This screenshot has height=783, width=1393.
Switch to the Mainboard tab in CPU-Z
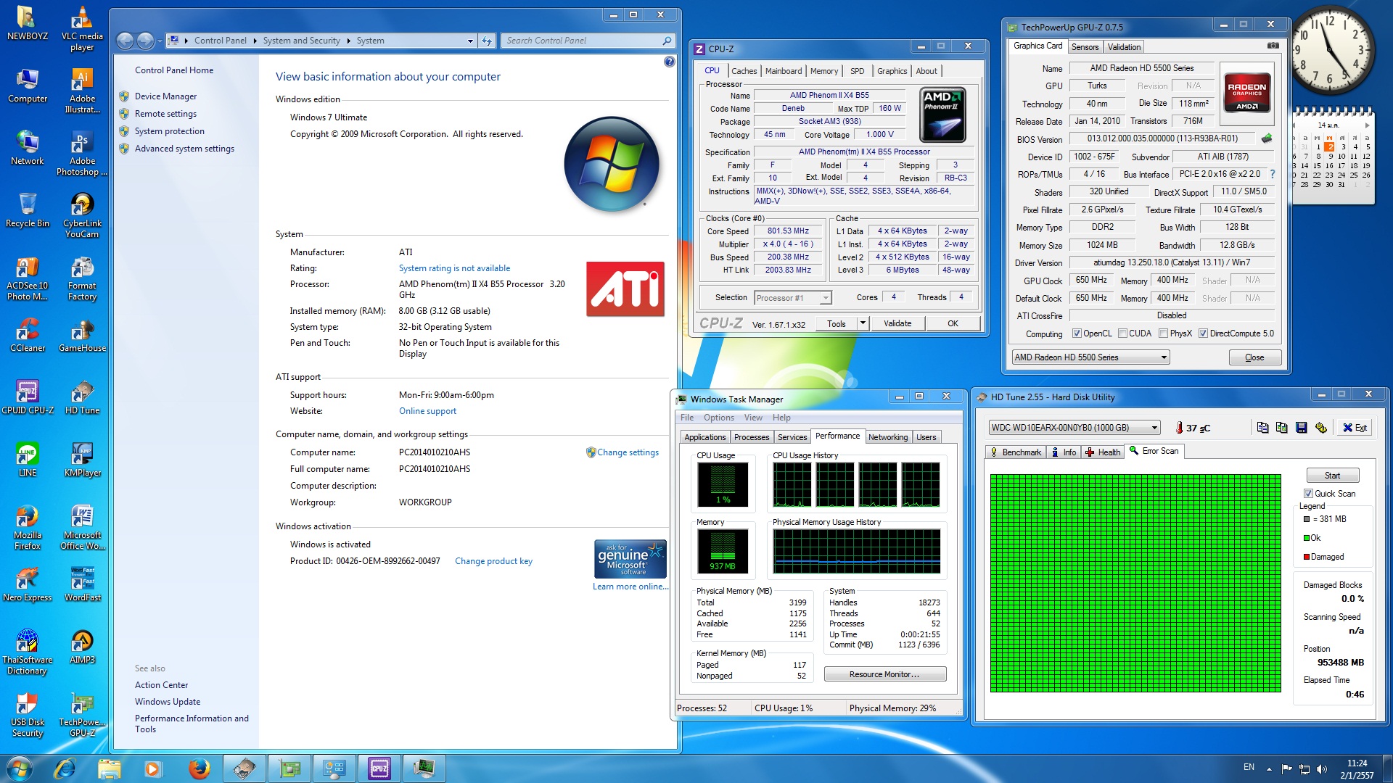(783, 71)
